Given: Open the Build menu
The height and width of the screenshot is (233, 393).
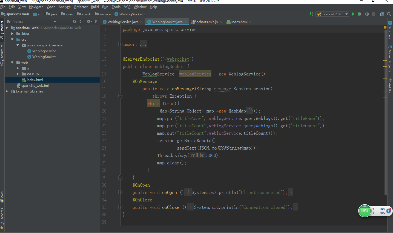Looking at the screenshot, I should tap(95, 7).
